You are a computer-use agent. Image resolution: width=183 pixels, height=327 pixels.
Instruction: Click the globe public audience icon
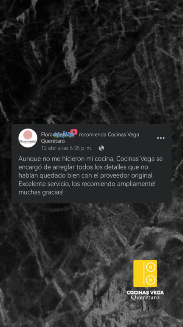[101, 148]
